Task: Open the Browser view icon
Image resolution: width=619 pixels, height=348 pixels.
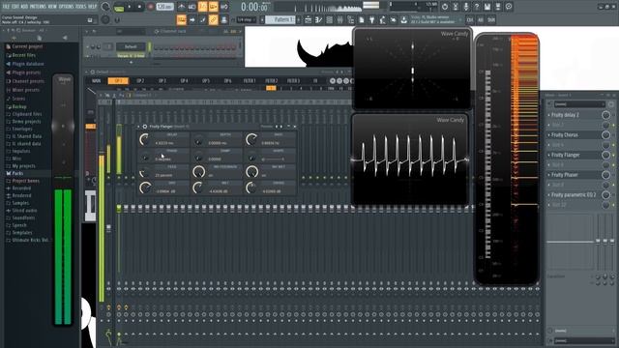Action: click(350, 19)
